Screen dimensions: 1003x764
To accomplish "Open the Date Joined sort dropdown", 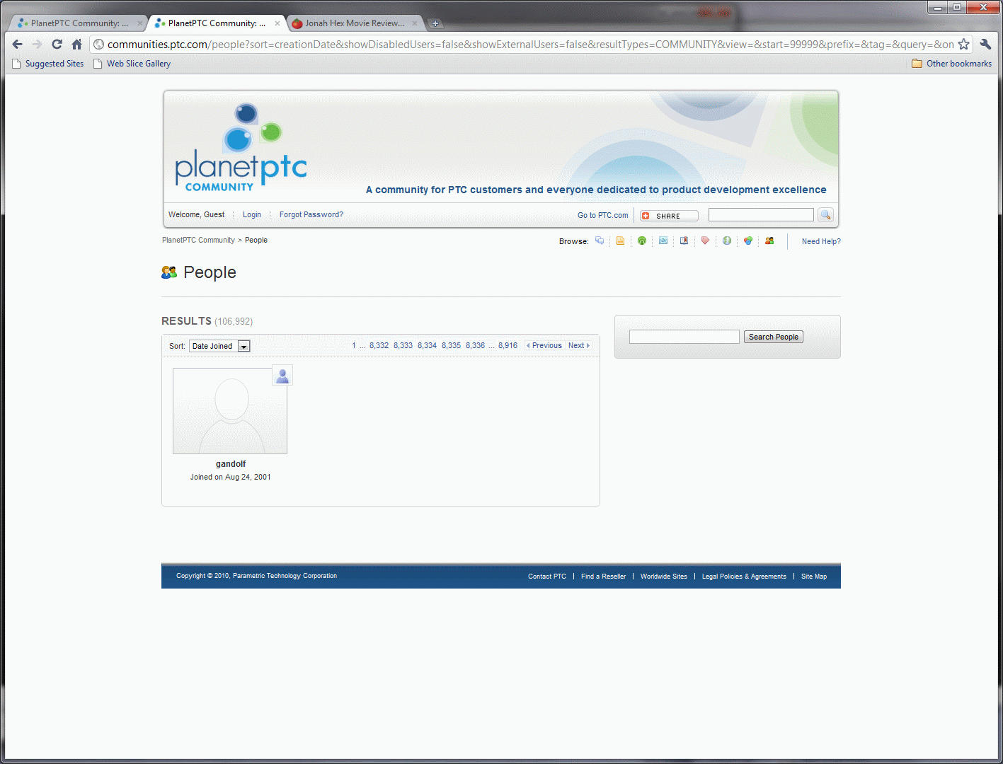I will pos(219,346).
